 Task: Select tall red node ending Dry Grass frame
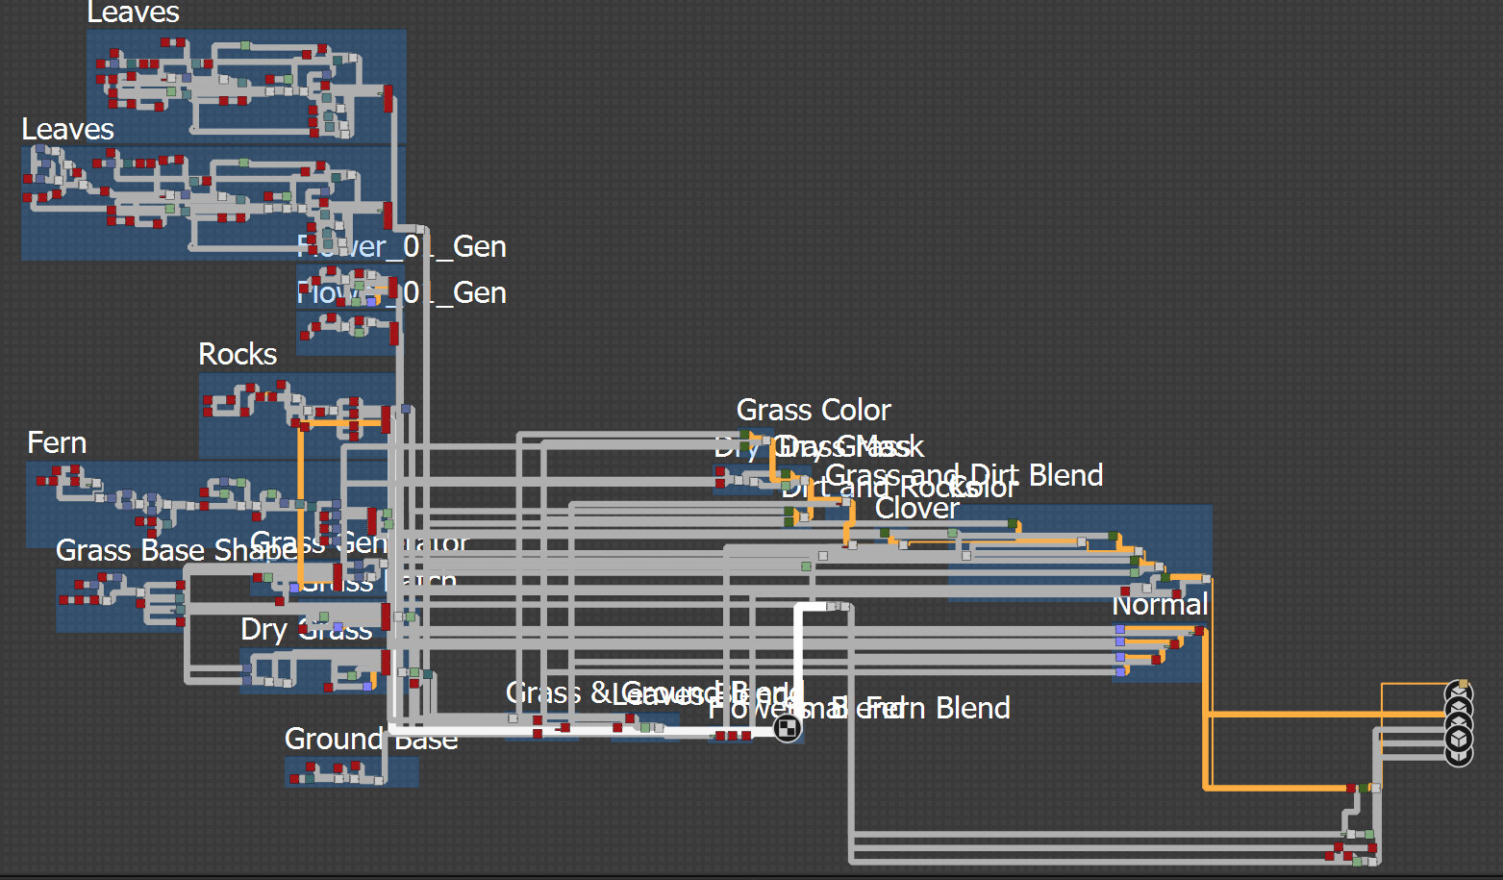click(386, 663)
